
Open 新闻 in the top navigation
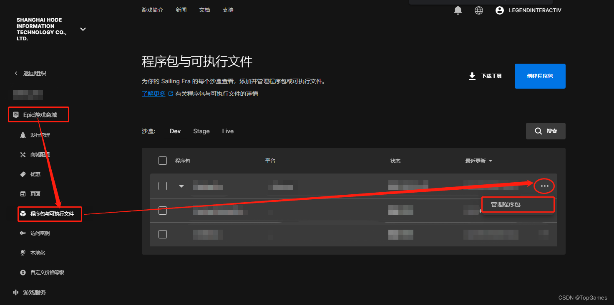(x=181, y=10)
